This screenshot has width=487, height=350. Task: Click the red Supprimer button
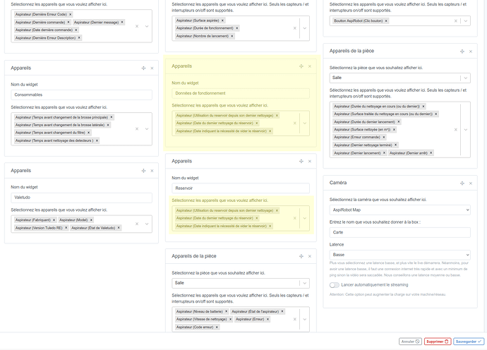pos(438,341)
